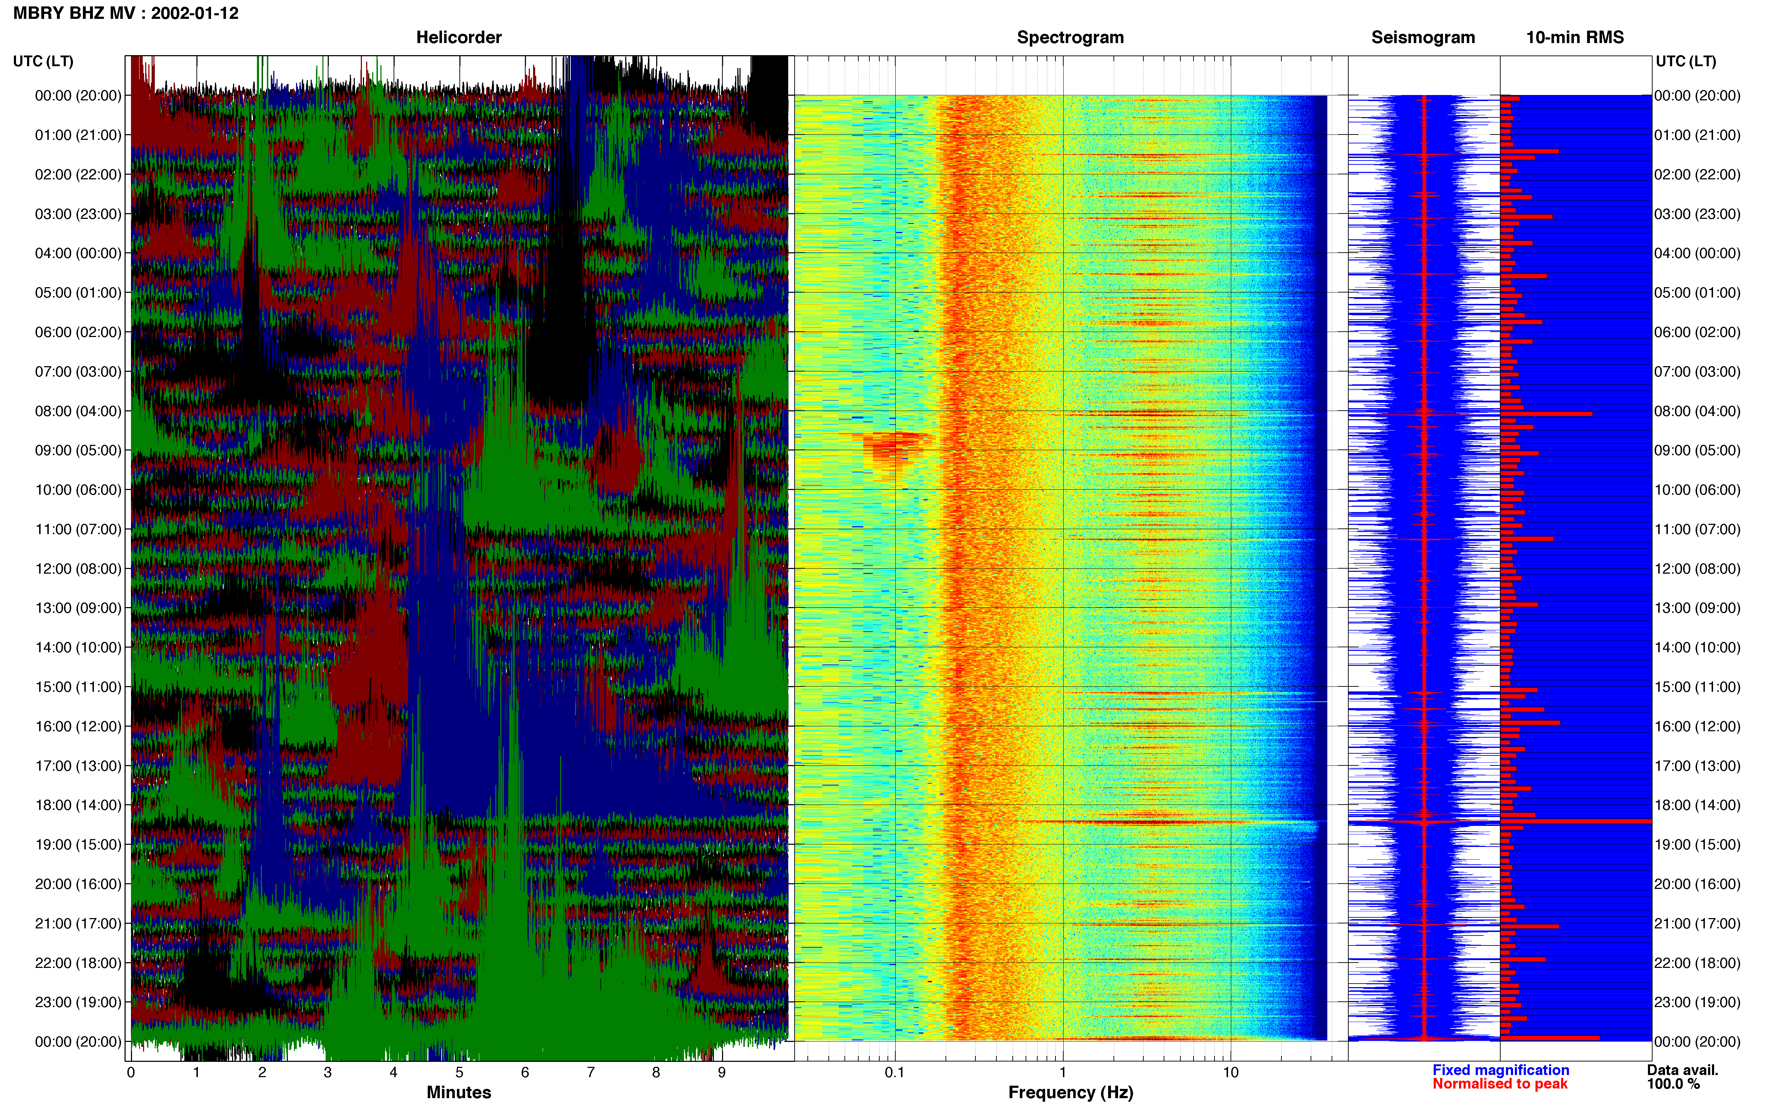Click left time label 15:00 (11:00)
1786x1117 pixels.
point(78,686)
